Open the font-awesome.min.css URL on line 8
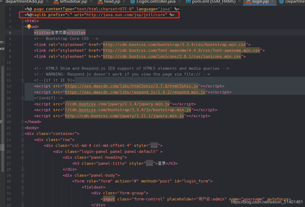The height and width of the screenshot is (207, 305). point(182,50)
